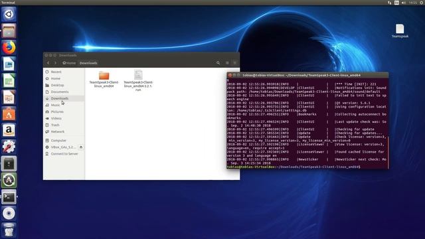Select Recent in Files sidebar

coord(64,72)
